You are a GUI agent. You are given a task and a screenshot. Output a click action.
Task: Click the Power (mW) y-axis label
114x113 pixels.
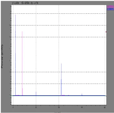click(2, 57)
